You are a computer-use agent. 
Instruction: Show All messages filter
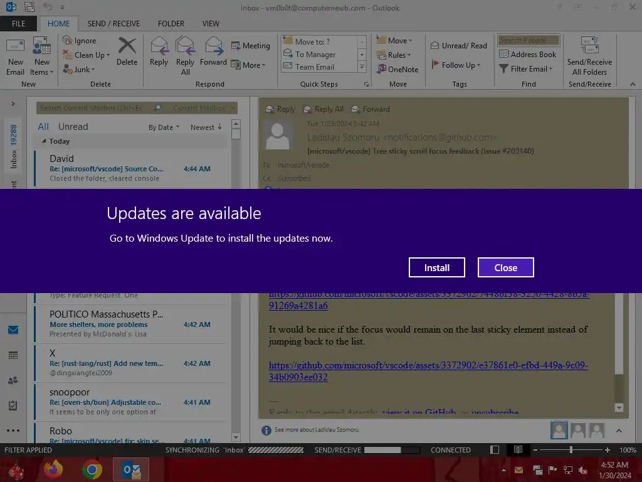[43, 127]
